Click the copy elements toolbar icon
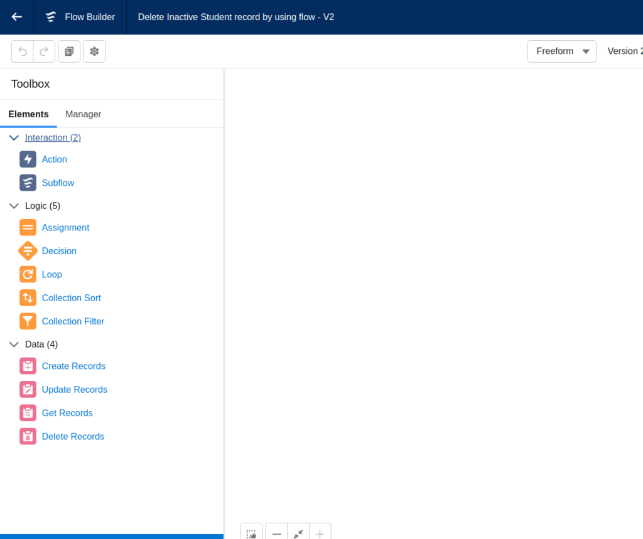This screenshot has width=643, height=539. 69,51
